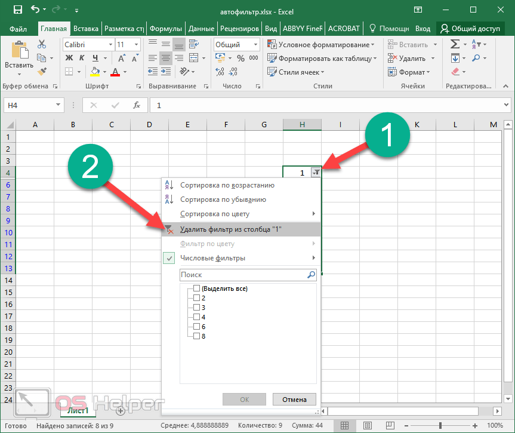Toggle Bold formatting button
Screen dimensions: 515x433
pyautogui.click(x=69, y=58)
